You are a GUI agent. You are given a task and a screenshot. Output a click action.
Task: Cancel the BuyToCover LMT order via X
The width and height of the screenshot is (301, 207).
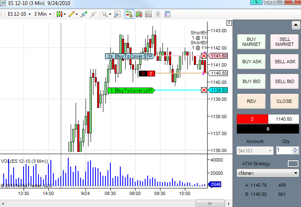point(204,90)
